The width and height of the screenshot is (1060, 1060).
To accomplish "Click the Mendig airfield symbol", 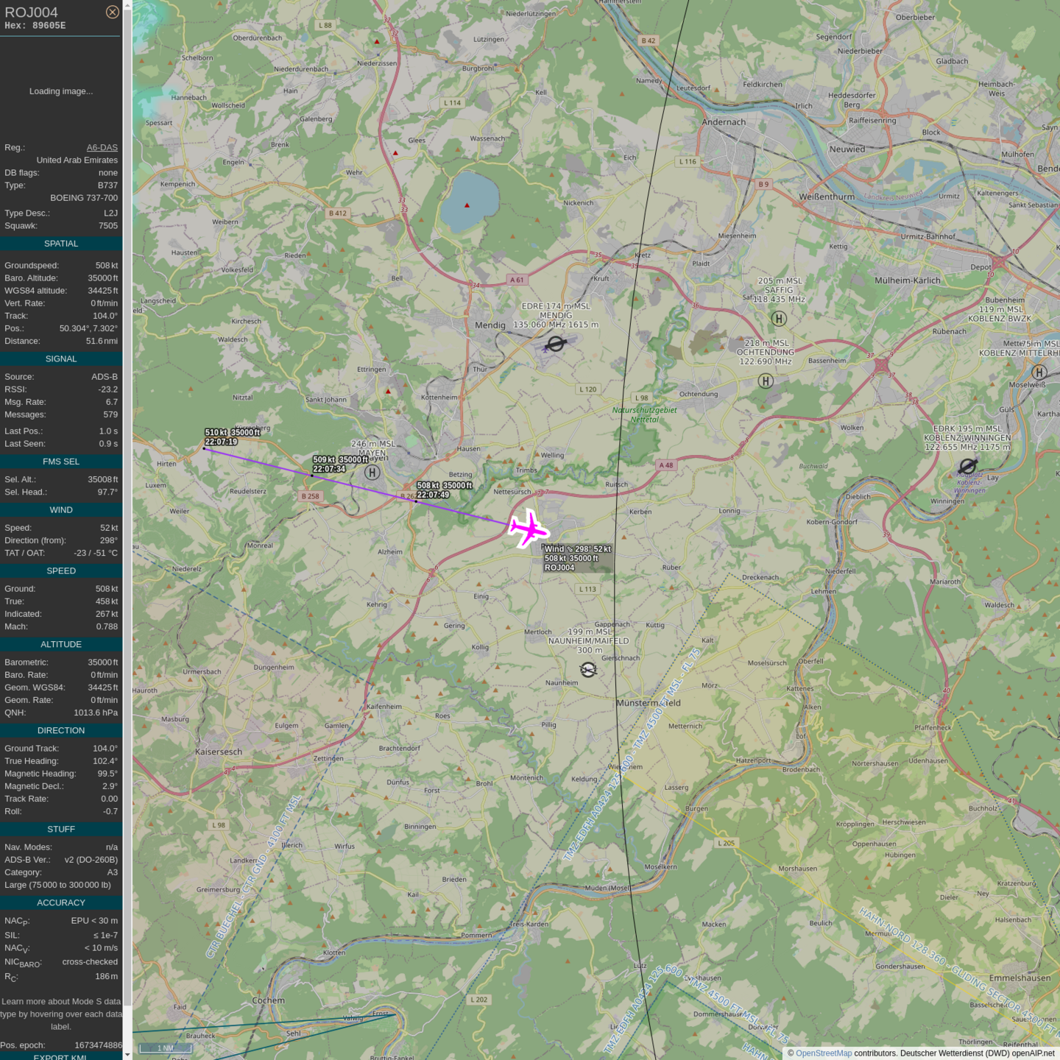I will pos(556,344).
